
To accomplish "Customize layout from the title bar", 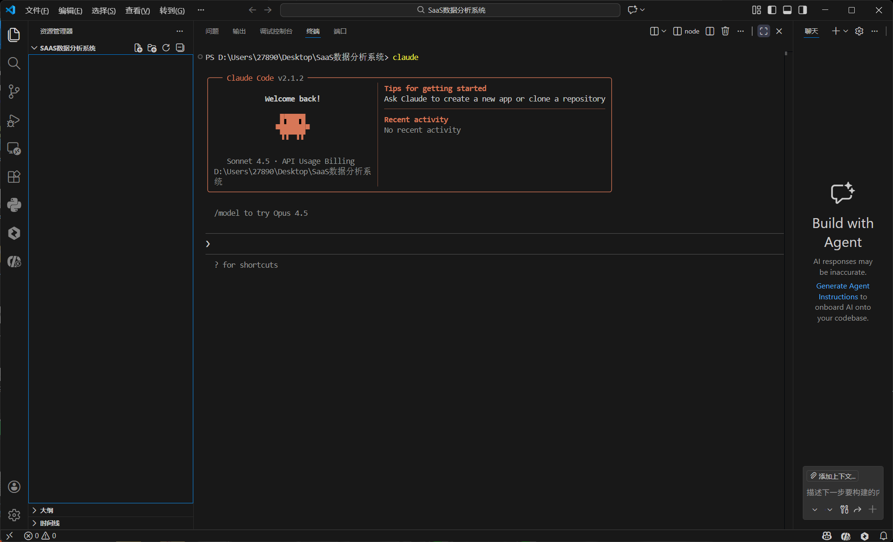I will (x=756, y=10).
